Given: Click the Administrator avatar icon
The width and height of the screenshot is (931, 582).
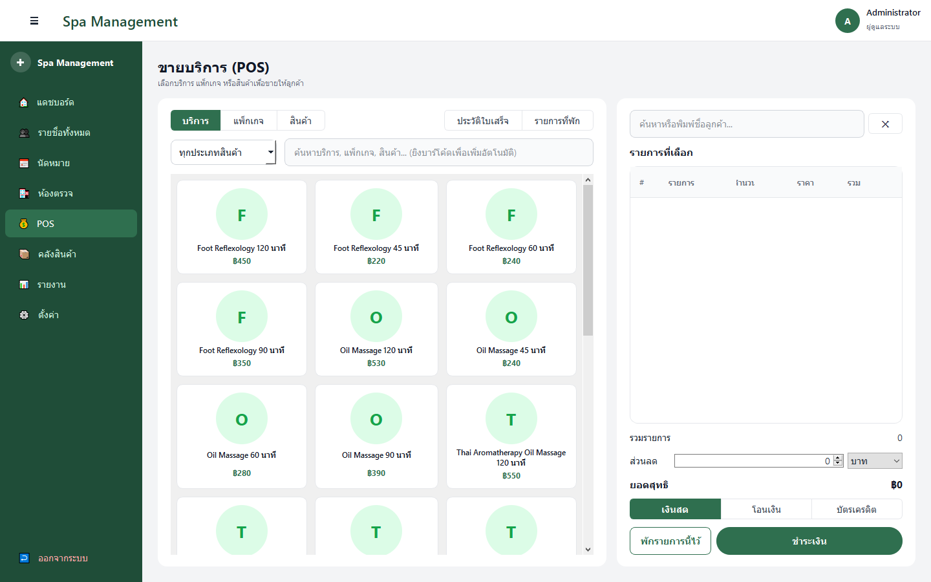Looking at the screenshot, I should 848,21.
